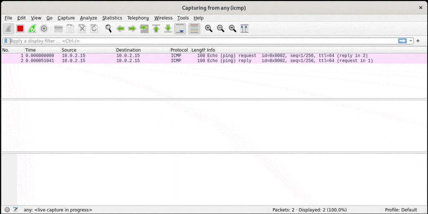Jump to the first packet
428x214 pixels.
pyautogui.click(x=156, y=29)
